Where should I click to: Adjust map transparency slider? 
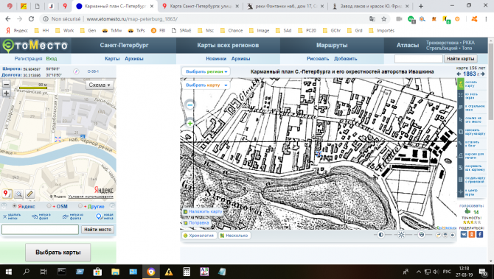(x=421, y=235)
